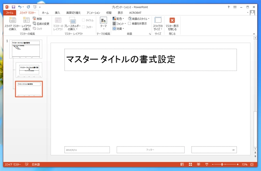The width and height of the screenshot is (261, 171).
Task: Click the Master Layout button
Action: pyautogui.click(x=58, y=24)
